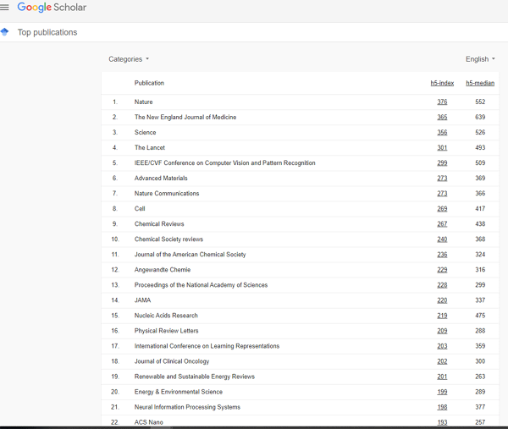
Task: Open The Lancet h5-index 301
Action: [442, 148]
